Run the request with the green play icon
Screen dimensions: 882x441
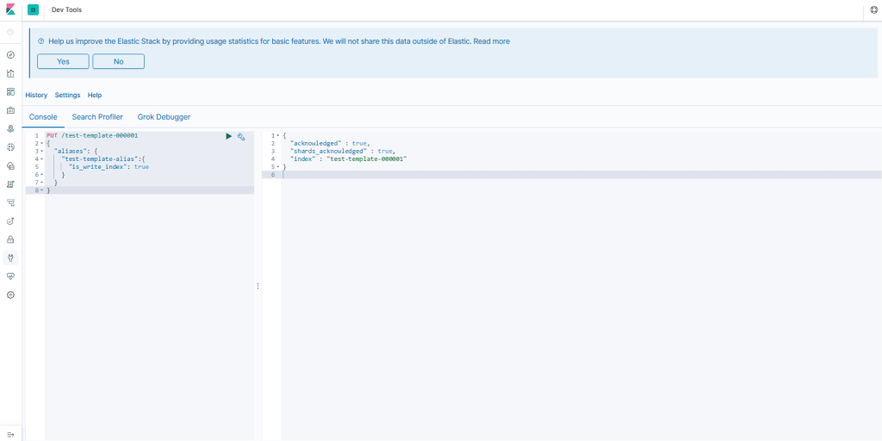(x=229, y=136)
